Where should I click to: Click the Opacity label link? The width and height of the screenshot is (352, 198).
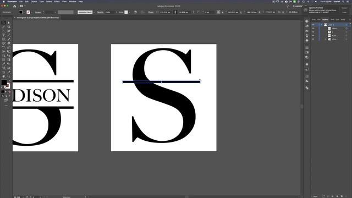(100, 12)
